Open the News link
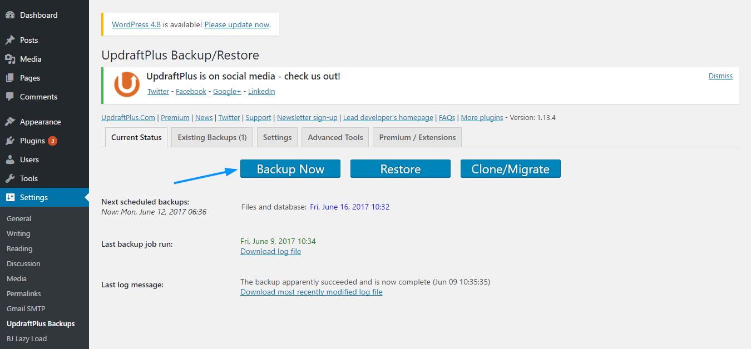This screenshot has height=349, width=751. point(204,118)
